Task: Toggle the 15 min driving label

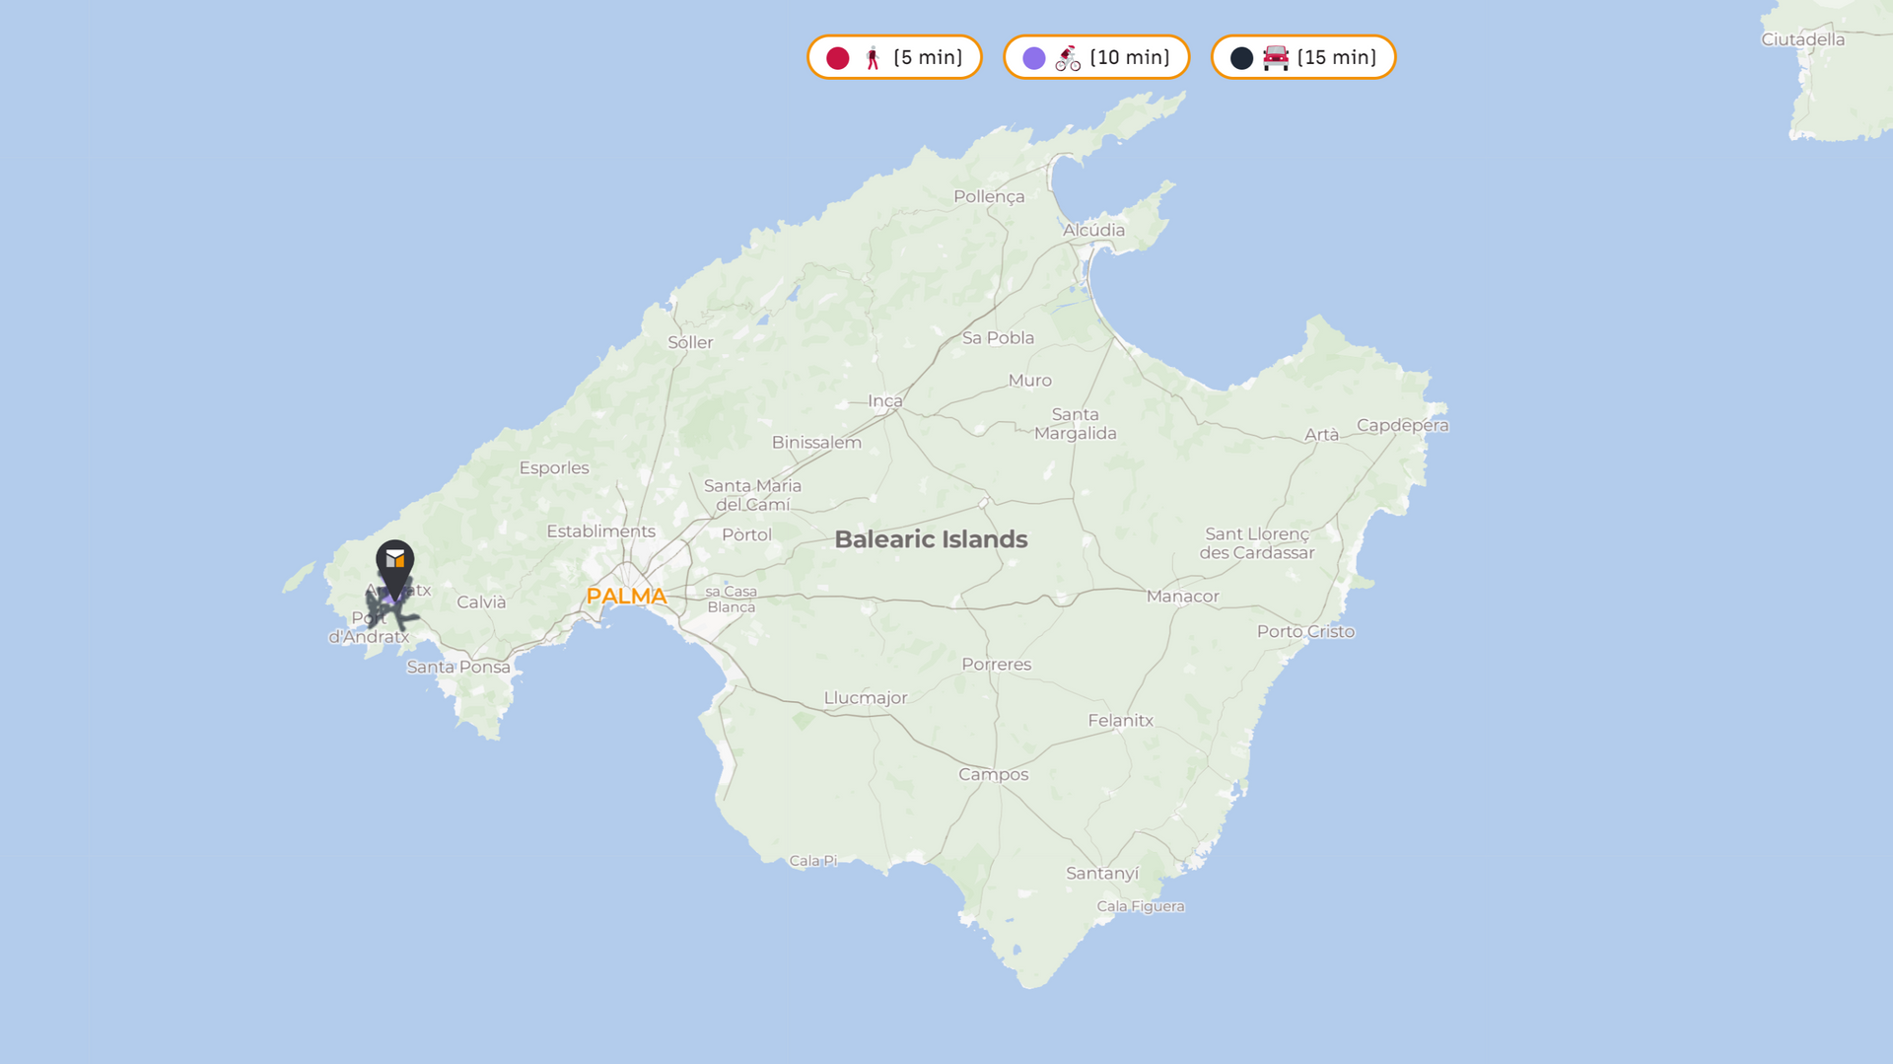Action: coord(1337,58)
